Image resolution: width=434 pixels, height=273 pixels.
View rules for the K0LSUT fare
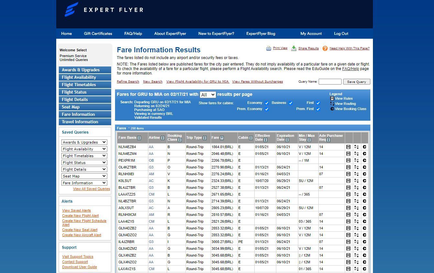pos(348,181)
